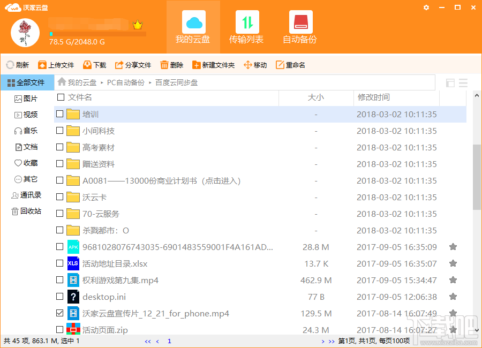Click the 培训 folder icon
The width and height of the screenshot is (482, 348).
(x=73, y=114)
